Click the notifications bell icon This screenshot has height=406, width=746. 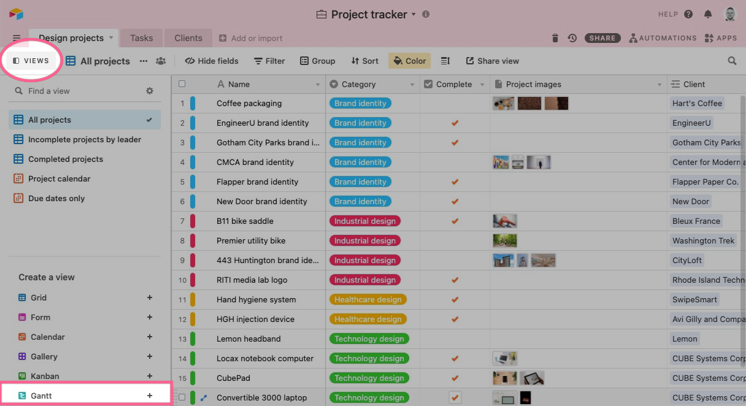(x=708, y=14)
